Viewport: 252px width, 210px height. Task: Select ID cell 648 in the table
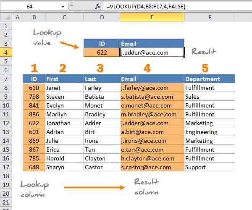(x=34, y=167)
